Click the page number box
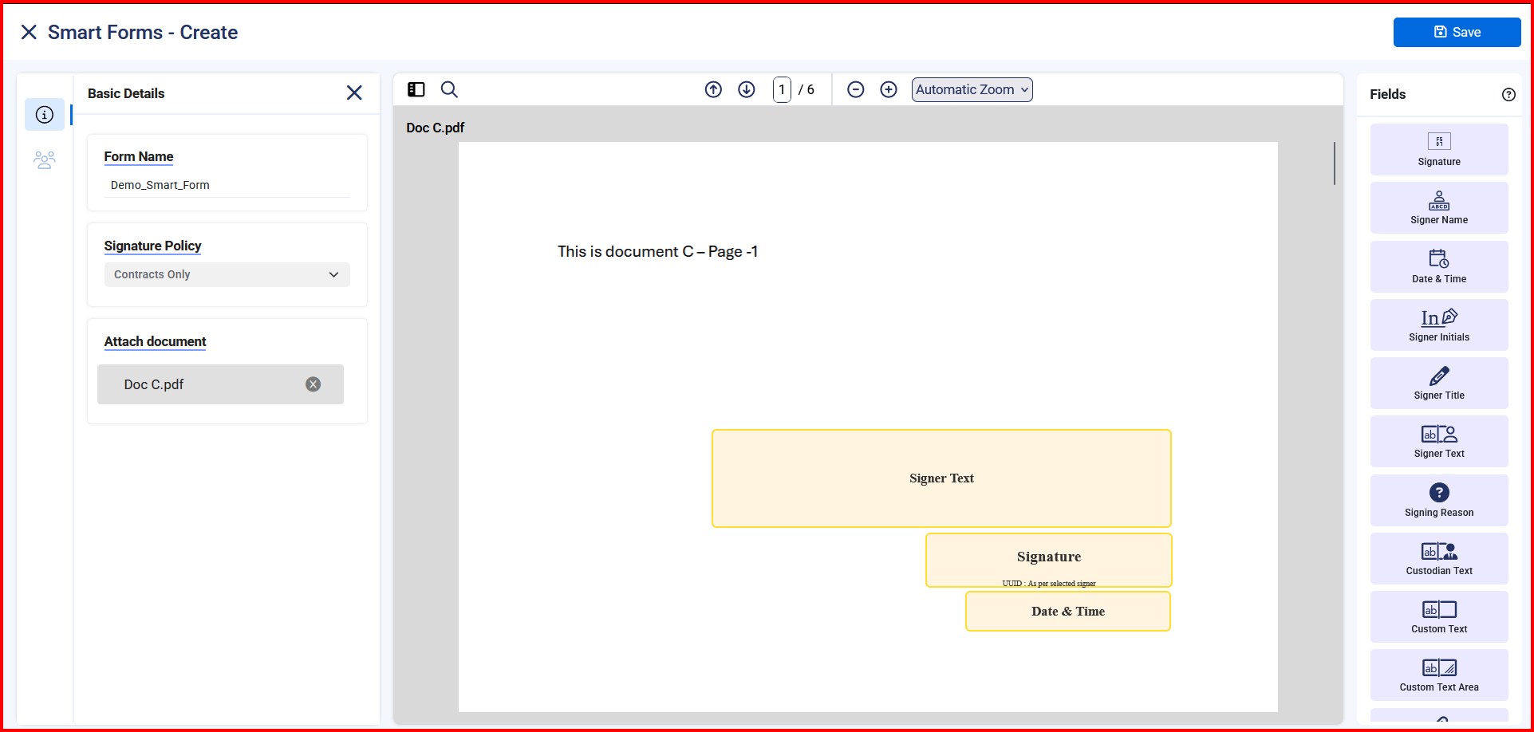Viewport: 1534px width, 732px height. (782, 89)
